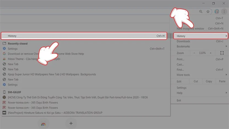Open the Chrome three-dot menu icon
229x129 pixels.
pos(224,11)
